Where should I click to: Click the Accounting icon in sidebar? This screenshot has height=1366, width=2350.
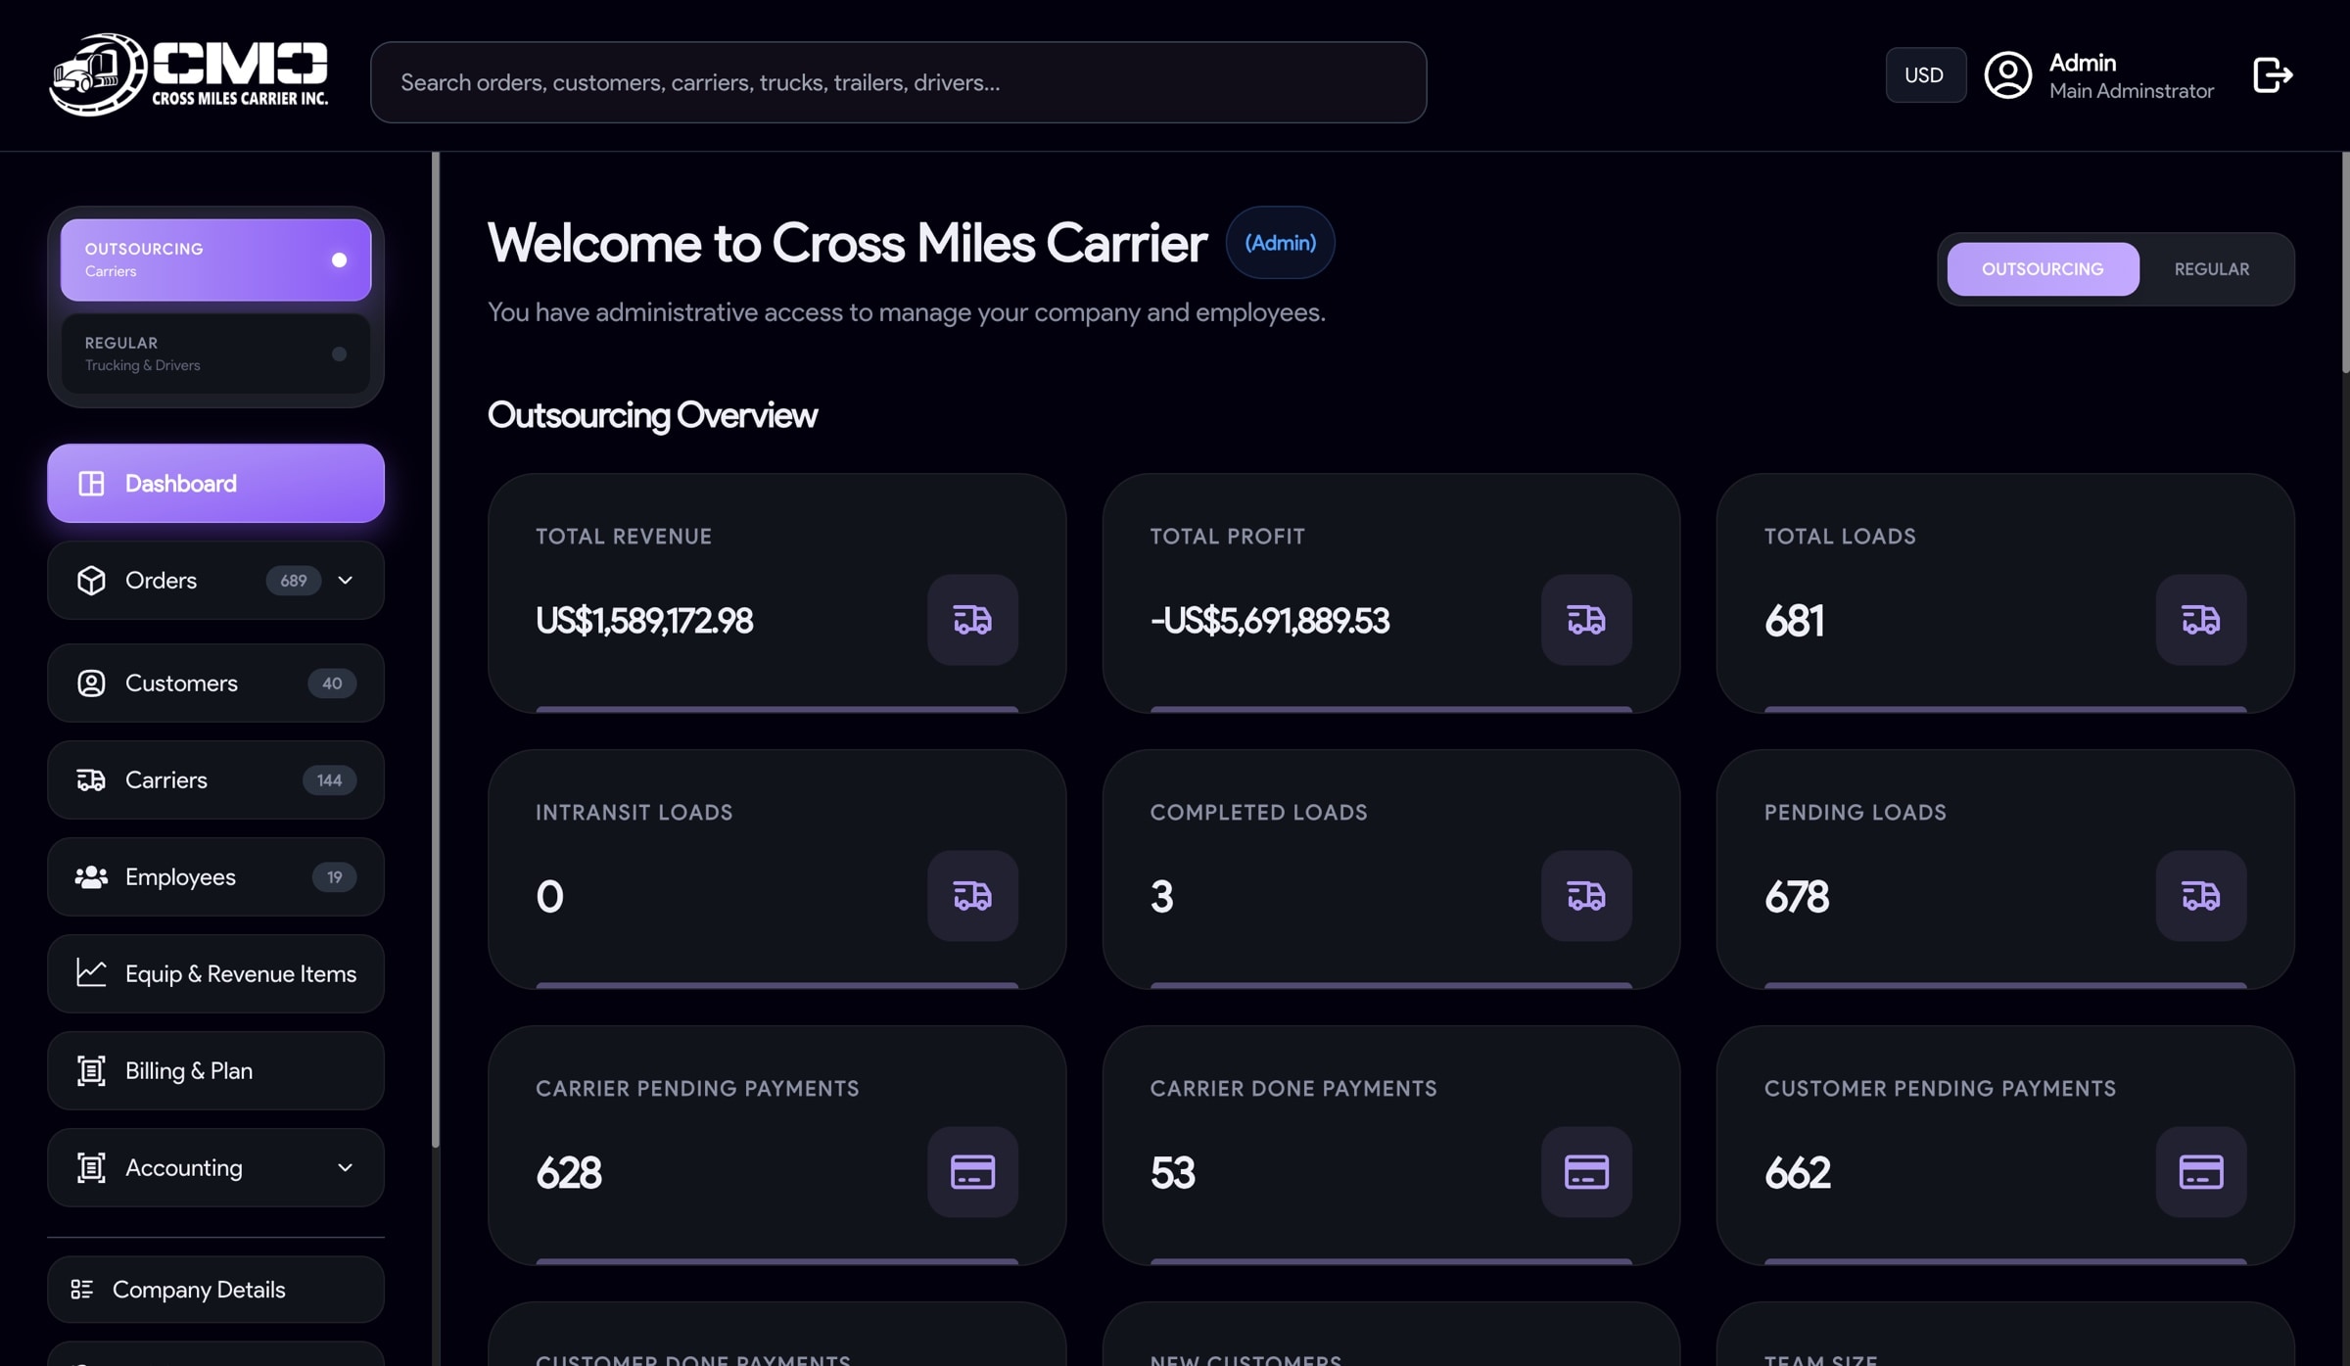click(91, 1168)
